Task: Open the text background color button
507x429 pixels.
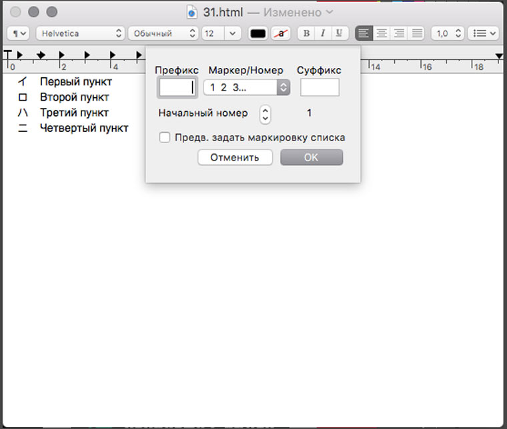Action: [281, 33]
